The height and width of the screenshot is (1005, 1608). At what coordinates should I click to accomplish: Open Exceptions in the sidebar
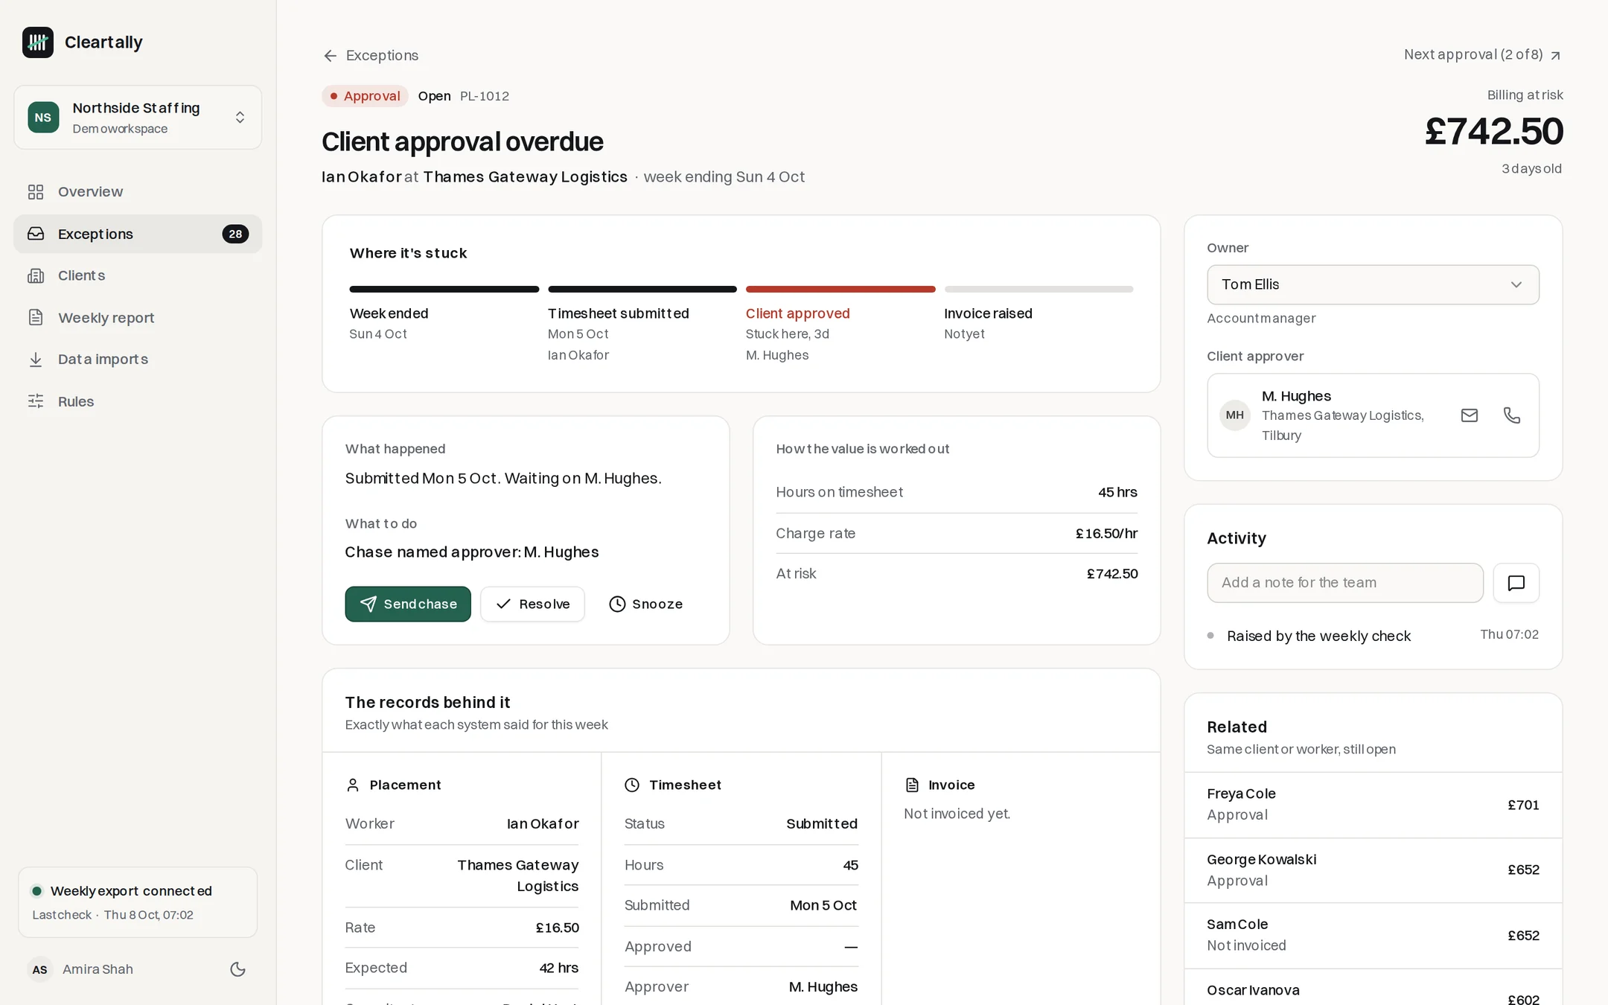pos(138,234)
